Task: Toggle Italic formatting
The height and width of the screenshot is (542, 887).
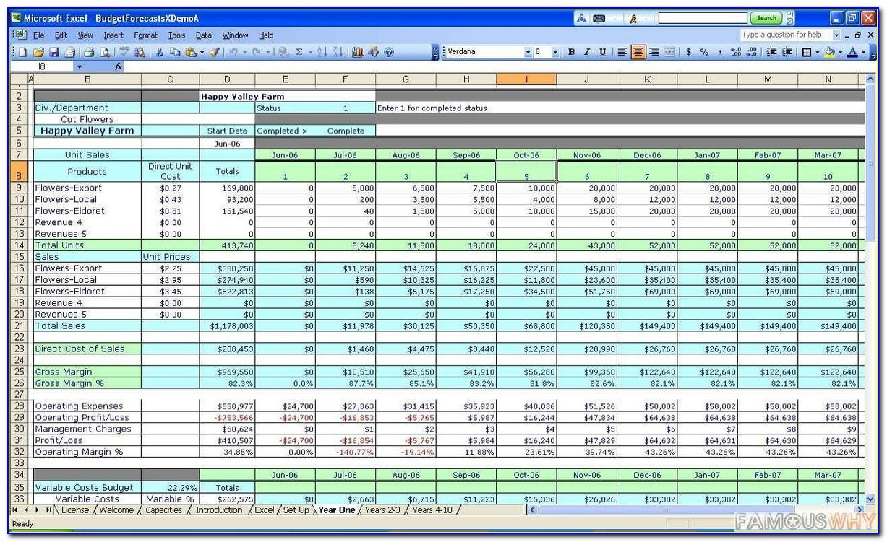Action: point(586,52)
